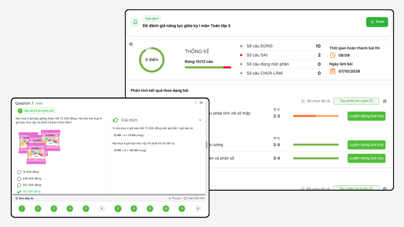Open the Xem đáp án link

tap(25, 198)
